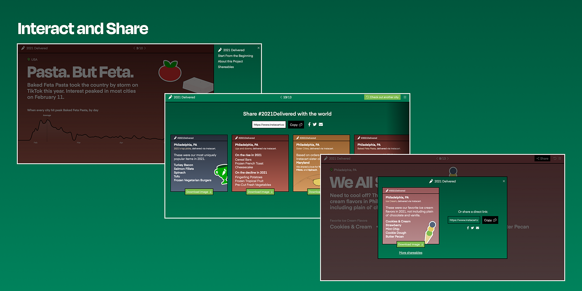
Task: Click the USA location pin icon
Action: tap(28, 59)
